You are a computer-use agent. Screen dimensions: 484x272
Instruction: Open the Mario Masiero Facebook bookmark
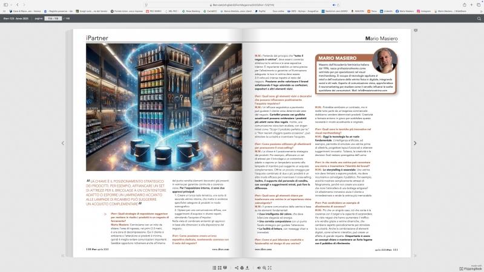tap(405, 11)
